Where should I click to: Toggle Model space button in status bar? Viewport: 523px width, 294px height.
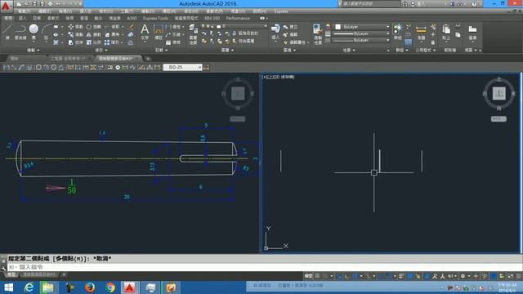pyautogui.click(x=309, y=276)
